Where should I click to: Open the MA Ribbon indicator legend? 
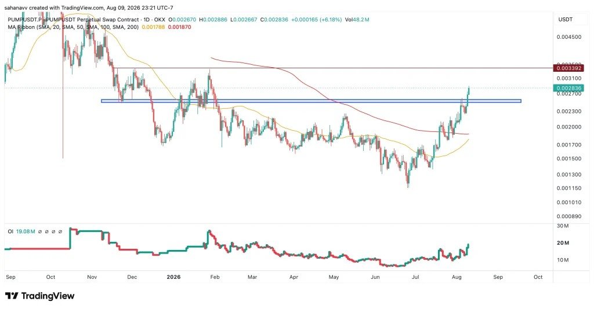pos(73,27)
